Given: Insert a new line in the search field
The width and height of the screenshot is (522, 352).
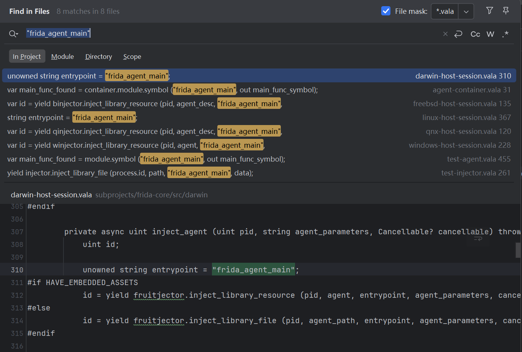Looking at the screenshot, I should click(x=458, y=34).
